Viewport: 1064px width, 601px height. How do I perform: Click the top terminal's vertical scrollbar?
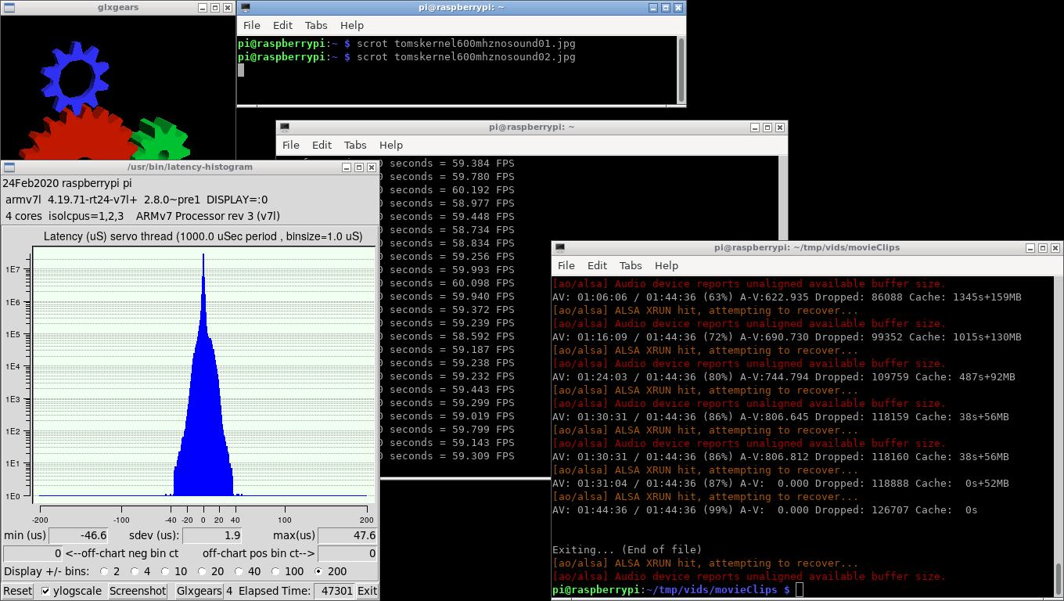tap(681, 69)
